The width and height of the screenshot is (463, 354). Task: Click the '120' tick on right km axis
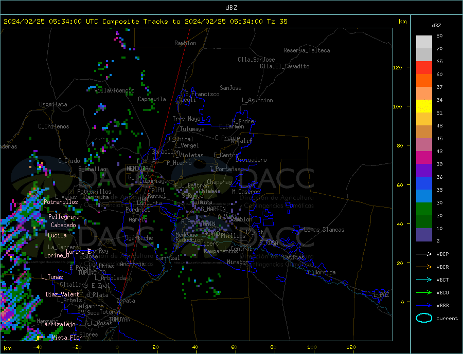coord(397,67)
